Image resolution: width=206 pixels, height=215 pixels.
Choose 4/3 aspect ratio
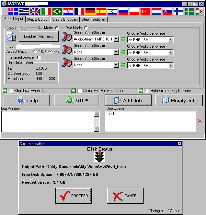[x=50, y=51]
